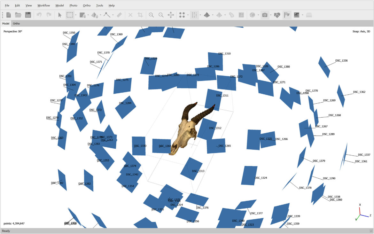Click the Open Project folder icon

(x=18, y=15)
